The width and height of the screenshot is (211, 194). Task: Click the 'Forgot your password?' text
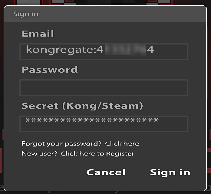tap(61, 144)
